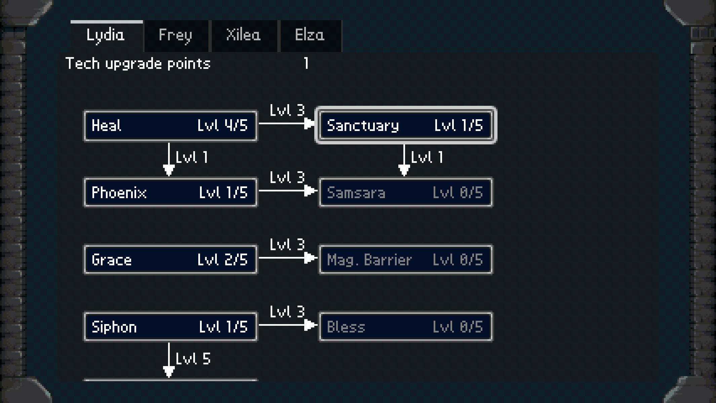Click the arrow from Heal to Phoenix
Image resolution: width=716 pixels, height=403 pixels.
point(169,160)
